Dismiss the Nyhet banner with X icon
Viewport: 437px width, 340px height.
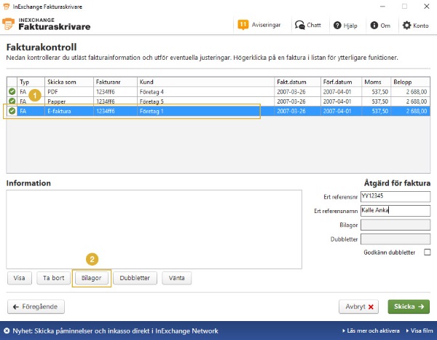(x=7, y=331)
